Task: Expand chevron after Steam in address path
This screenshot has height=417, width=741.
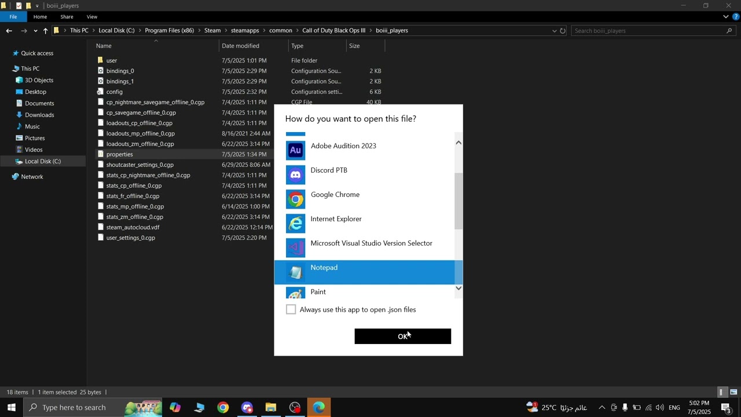Action: point(226,31)
